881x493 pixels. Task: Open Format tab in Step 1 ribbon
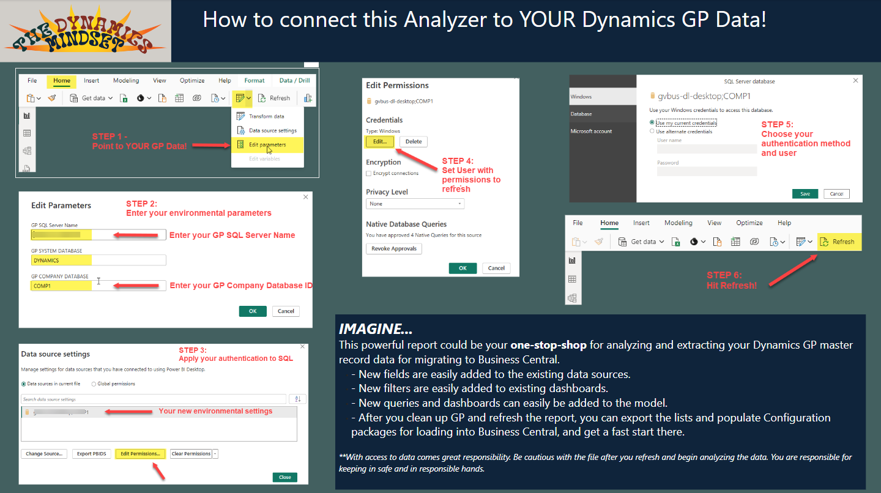tap(255, 80)
